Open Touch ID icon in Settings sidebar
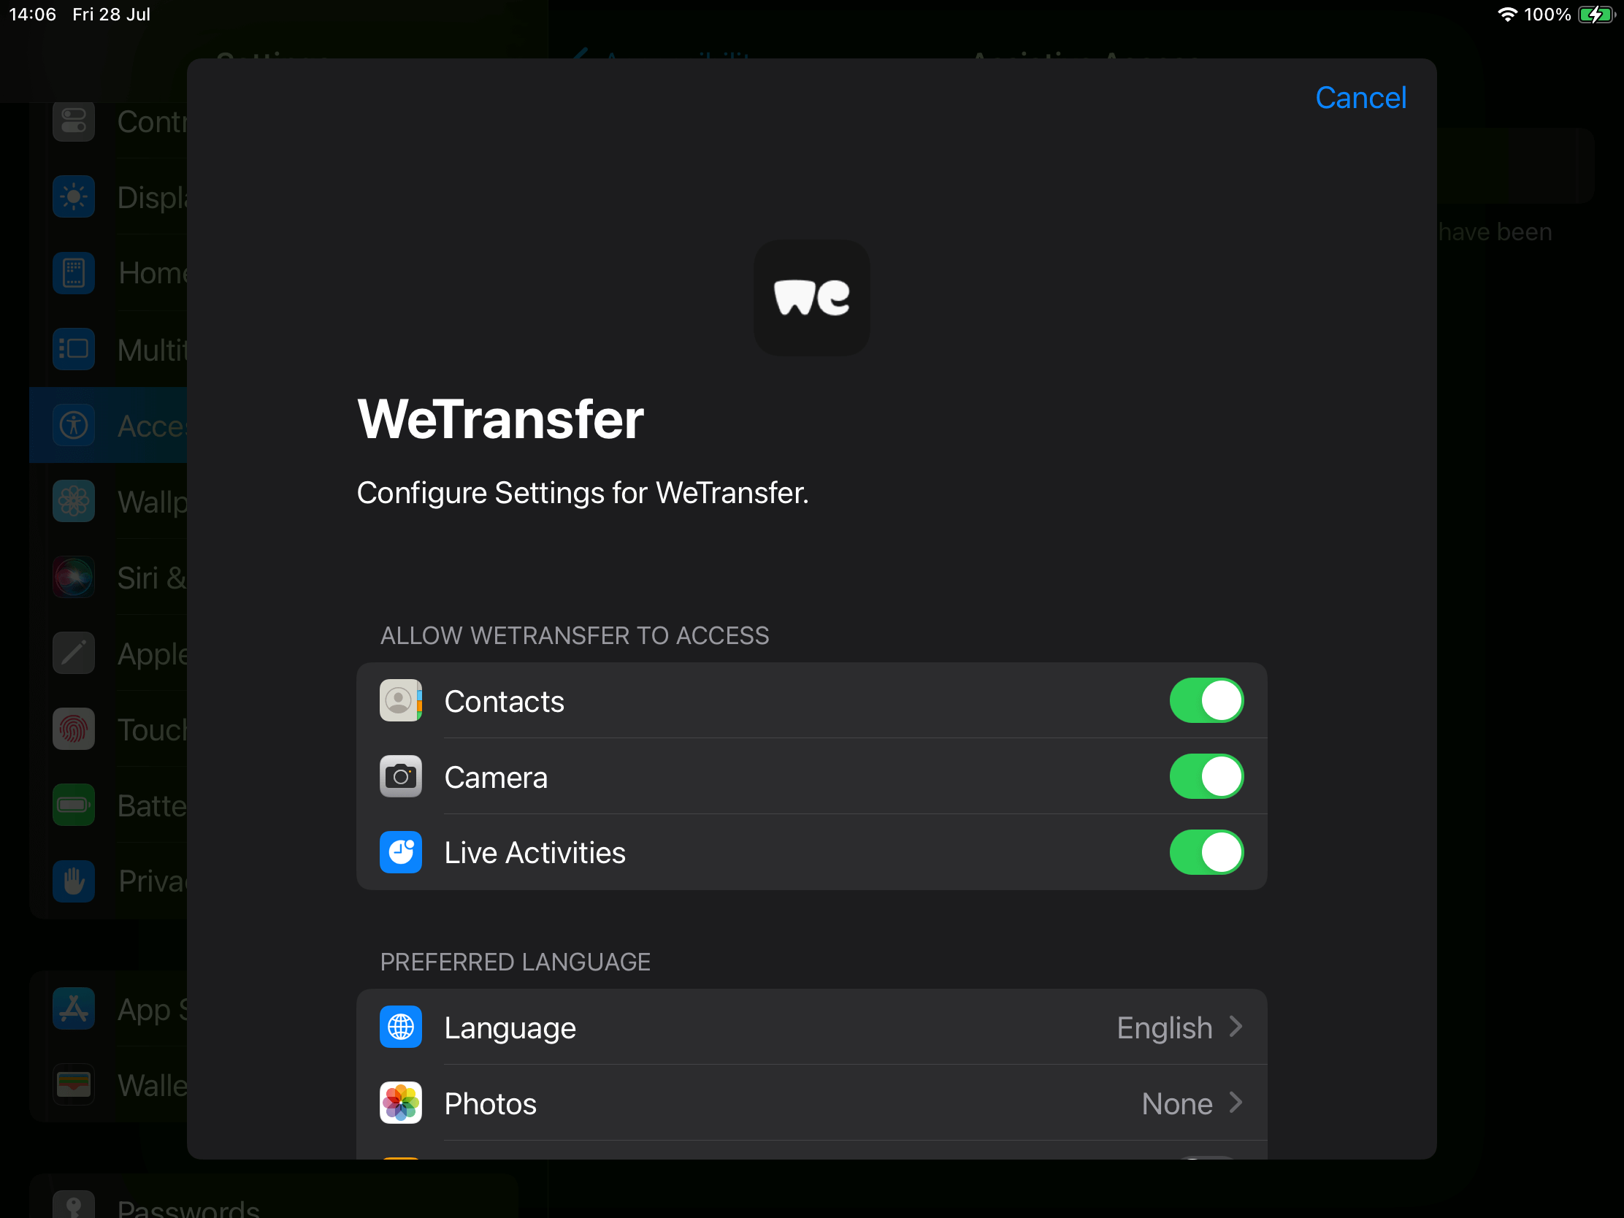 point(74,729)
